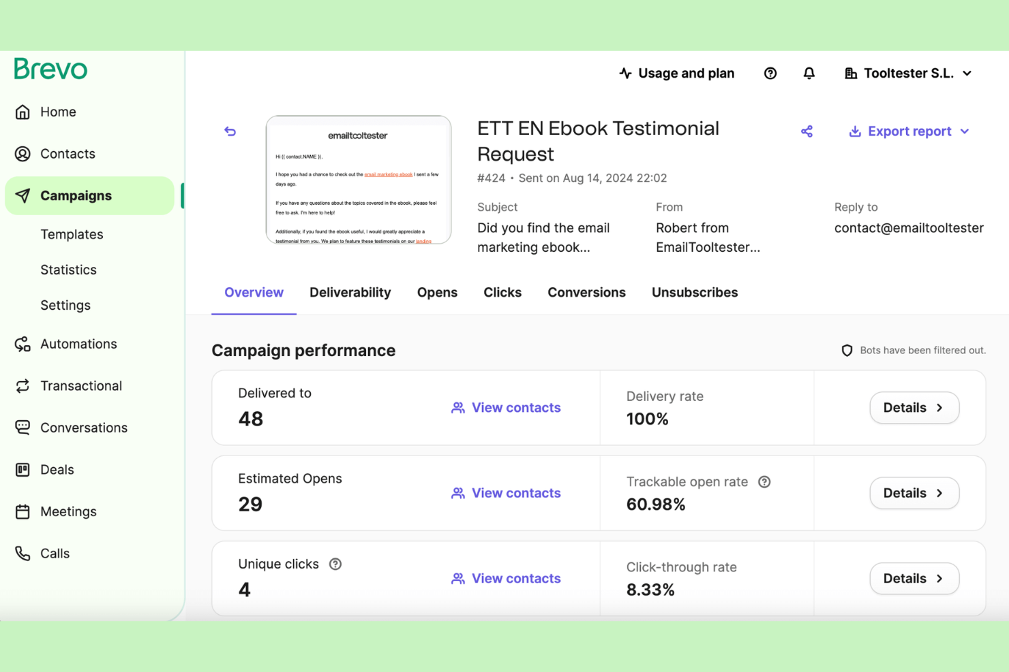
Task: Open Details for Delivery rate
Action: [x=914, y=408]
